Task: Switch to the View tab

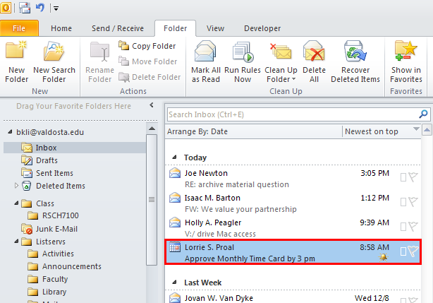Action: (x=215, y=28)
